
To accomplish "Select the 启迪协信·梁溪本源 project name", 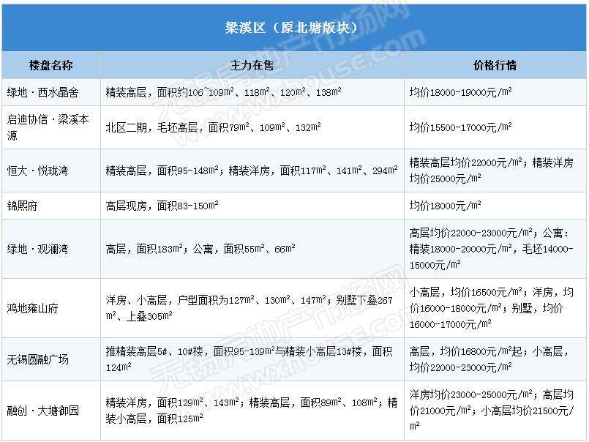I will click(x=48, y=127).
